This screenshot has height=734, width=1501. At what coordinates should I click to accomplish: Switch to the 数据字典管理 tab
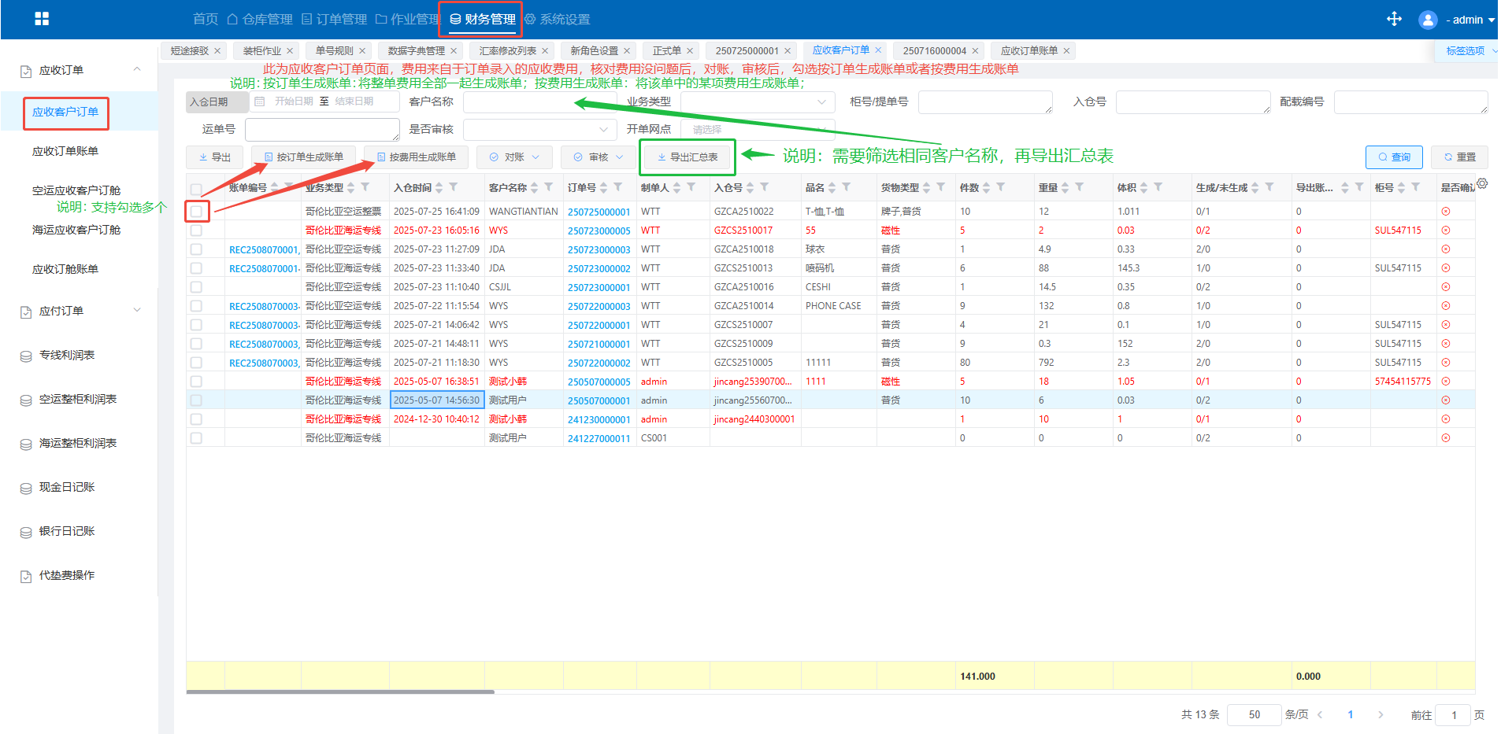tap(416, 51)
